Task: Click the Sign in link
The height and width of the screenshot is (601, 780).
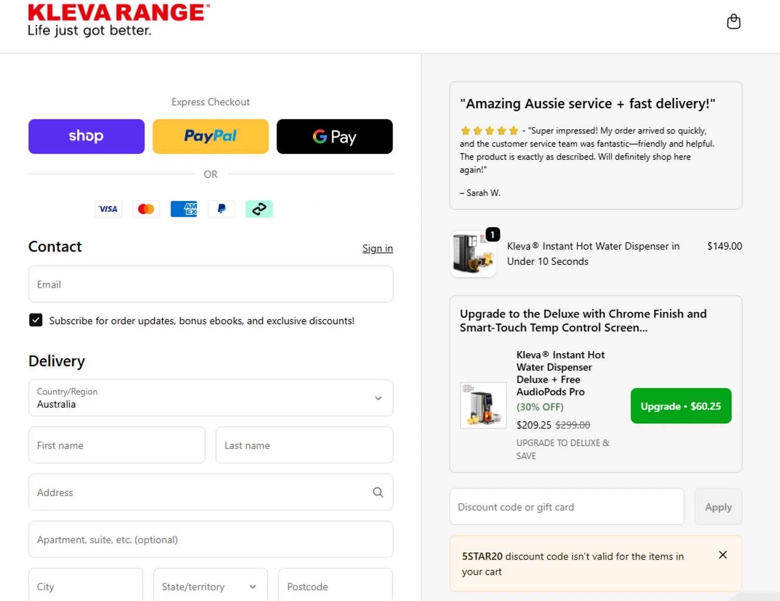Action: pos(378,248)
